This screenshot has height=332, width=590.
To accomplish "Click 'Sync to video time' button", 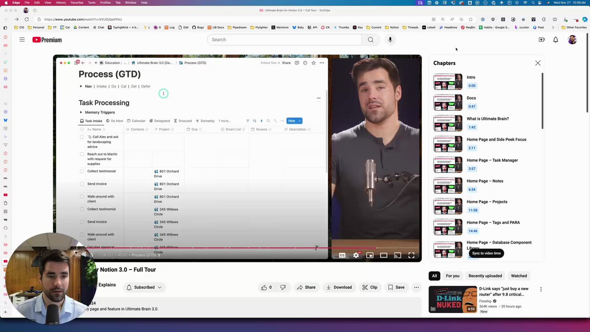I will pos(486,253).
